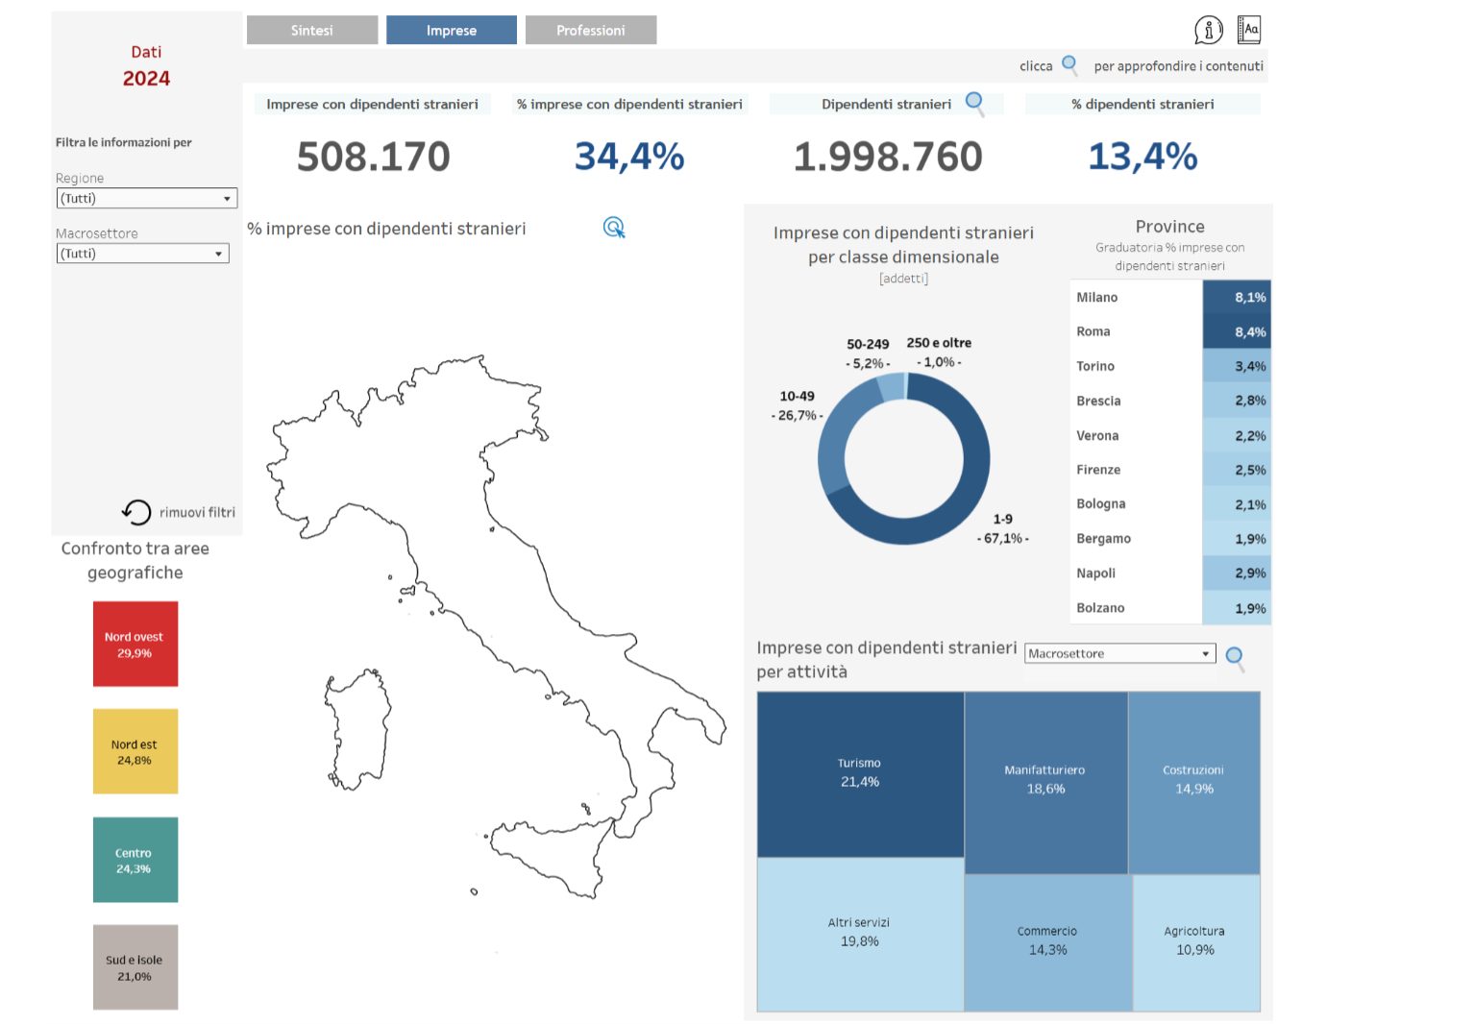Select the Nord ovest red tile
This screenshot has width=1474, height=1024.
(135, 644)
